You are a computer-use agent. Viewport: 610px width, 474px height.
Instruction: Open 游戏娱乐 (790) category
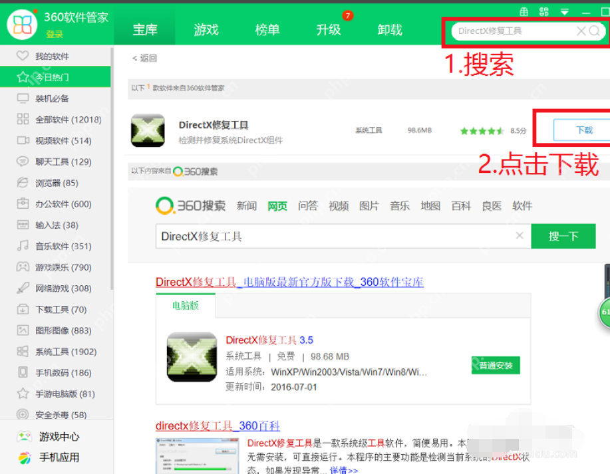(55, 267)
